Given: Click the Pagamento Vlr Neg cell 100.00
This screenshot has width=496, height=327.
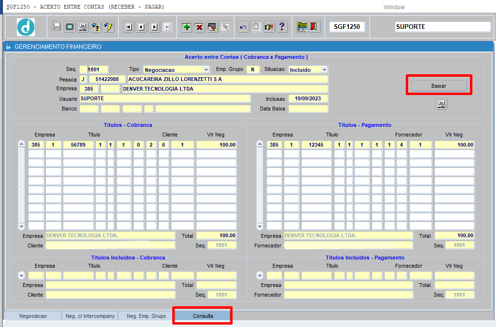Looking at the screenshot, I should coord(454,145).
